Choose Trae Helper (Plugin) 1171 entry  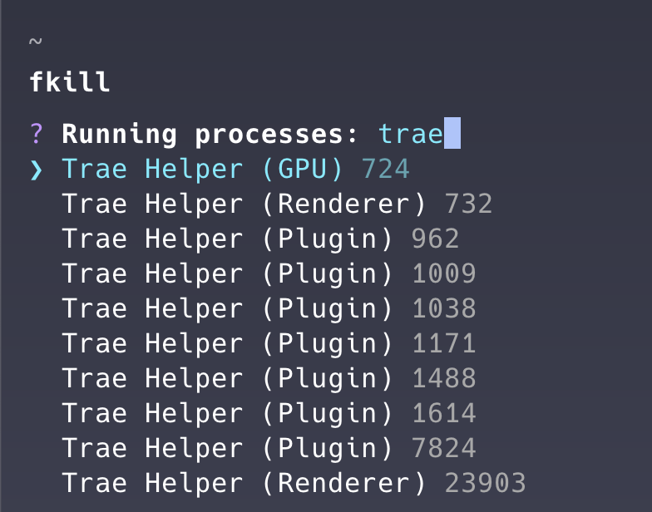point(227,344)
